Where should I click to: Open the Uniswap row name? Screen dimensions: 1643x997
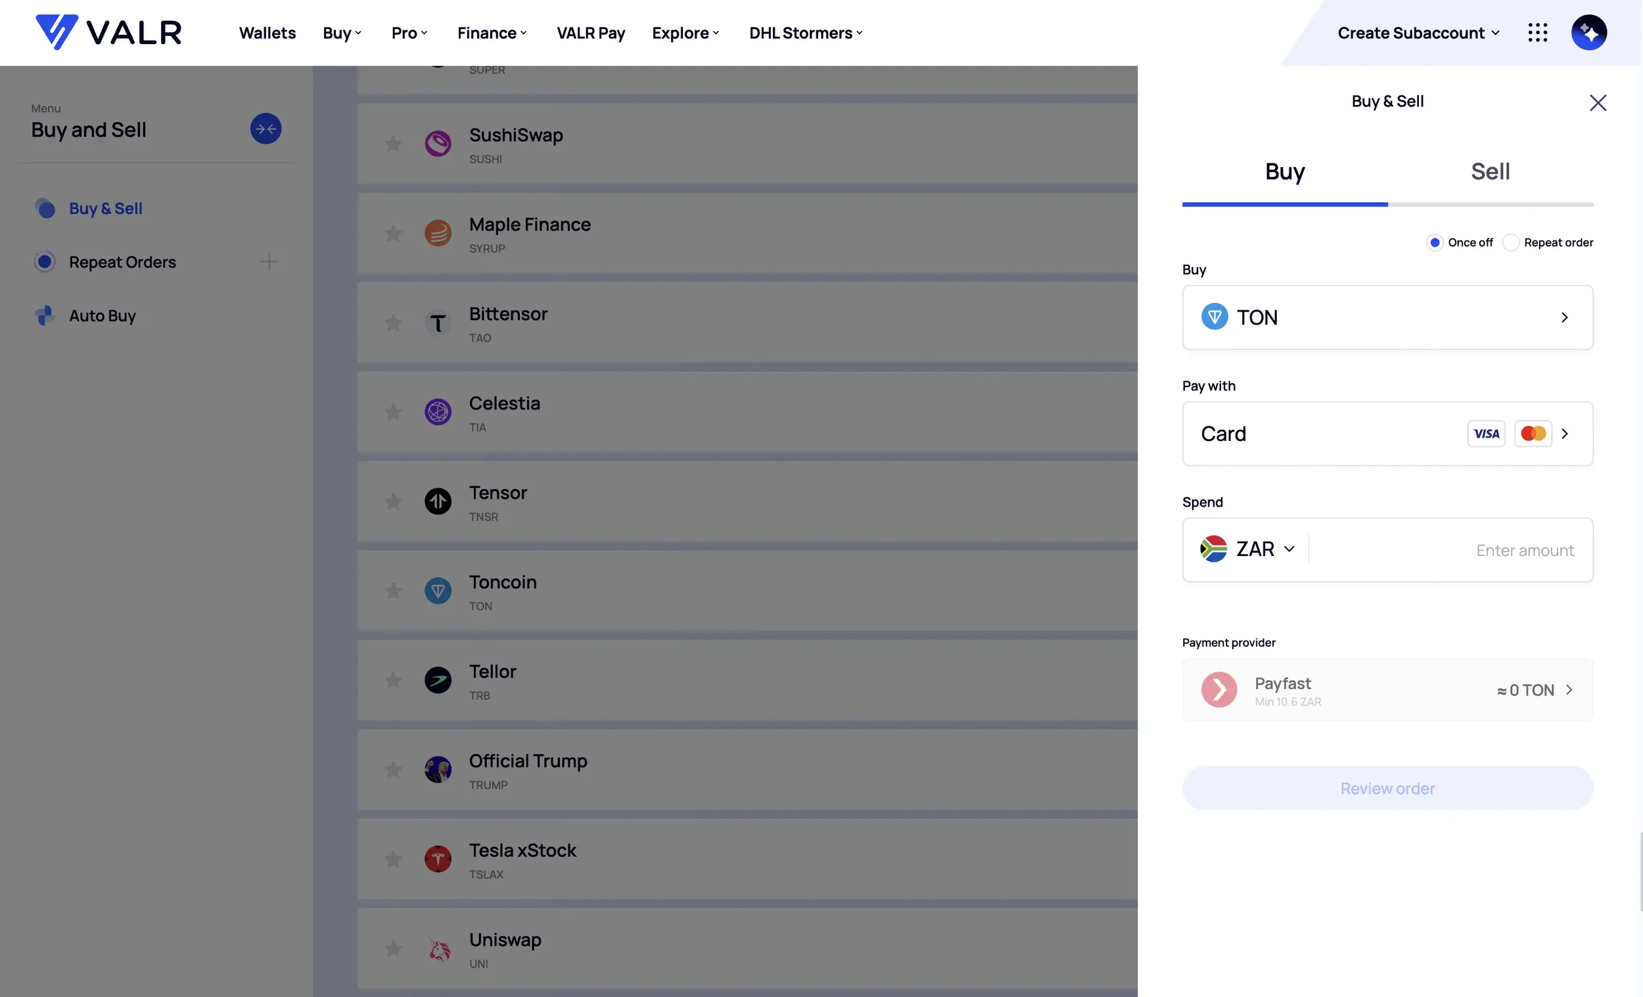505,940
